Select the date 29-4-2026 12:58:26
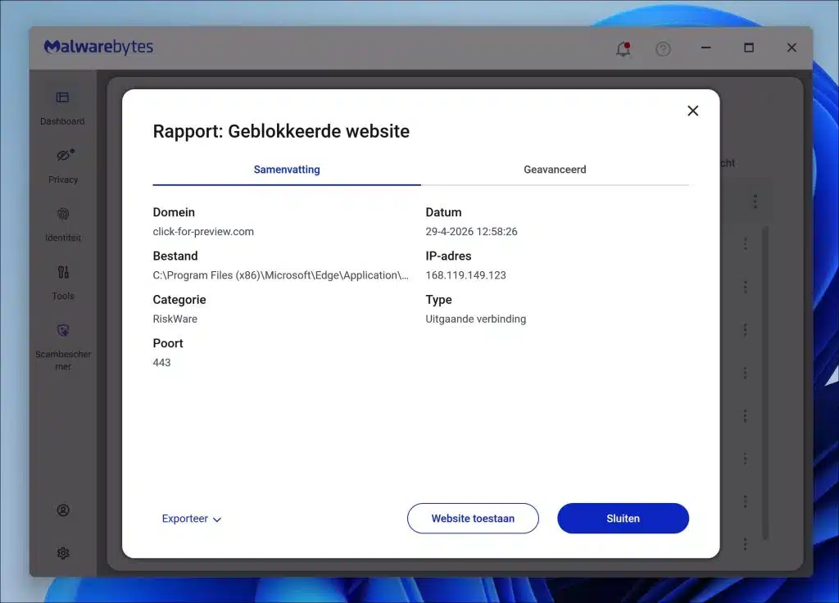Viewport: 839px width, 603px height. (471, 232)
